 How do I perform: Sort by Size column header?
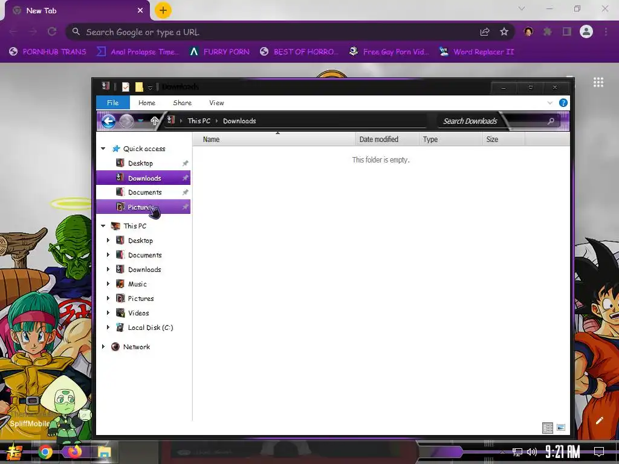point(504,140)
